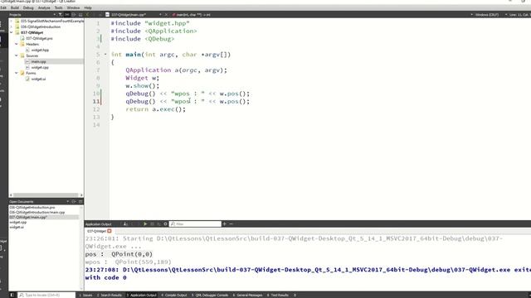This screenshot has width=531, height=298.
Task: Open the Help menu
Action: (x=88, y=7)
